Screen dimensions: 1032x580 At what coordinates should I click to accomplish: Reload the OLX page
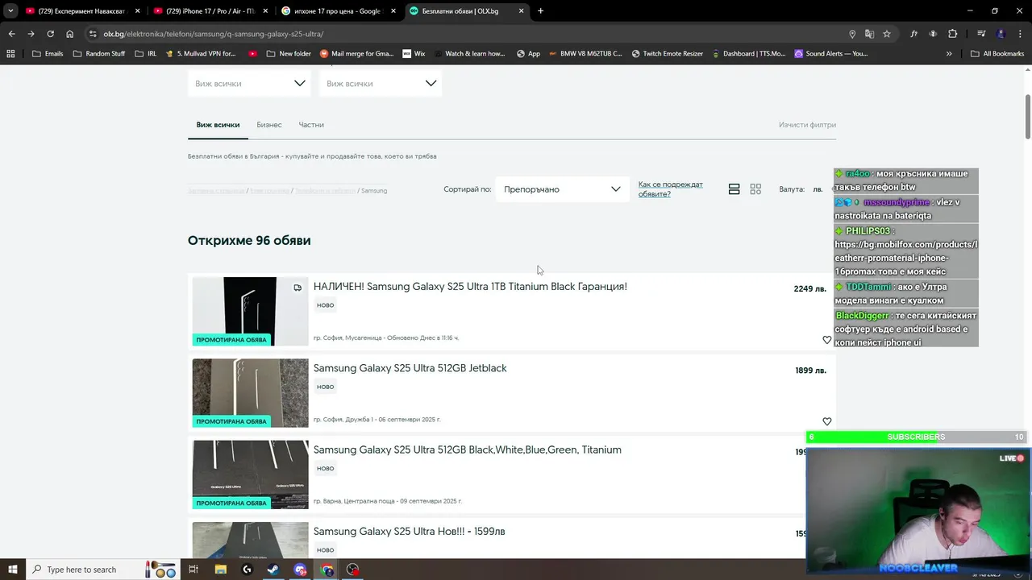(50, 34)
